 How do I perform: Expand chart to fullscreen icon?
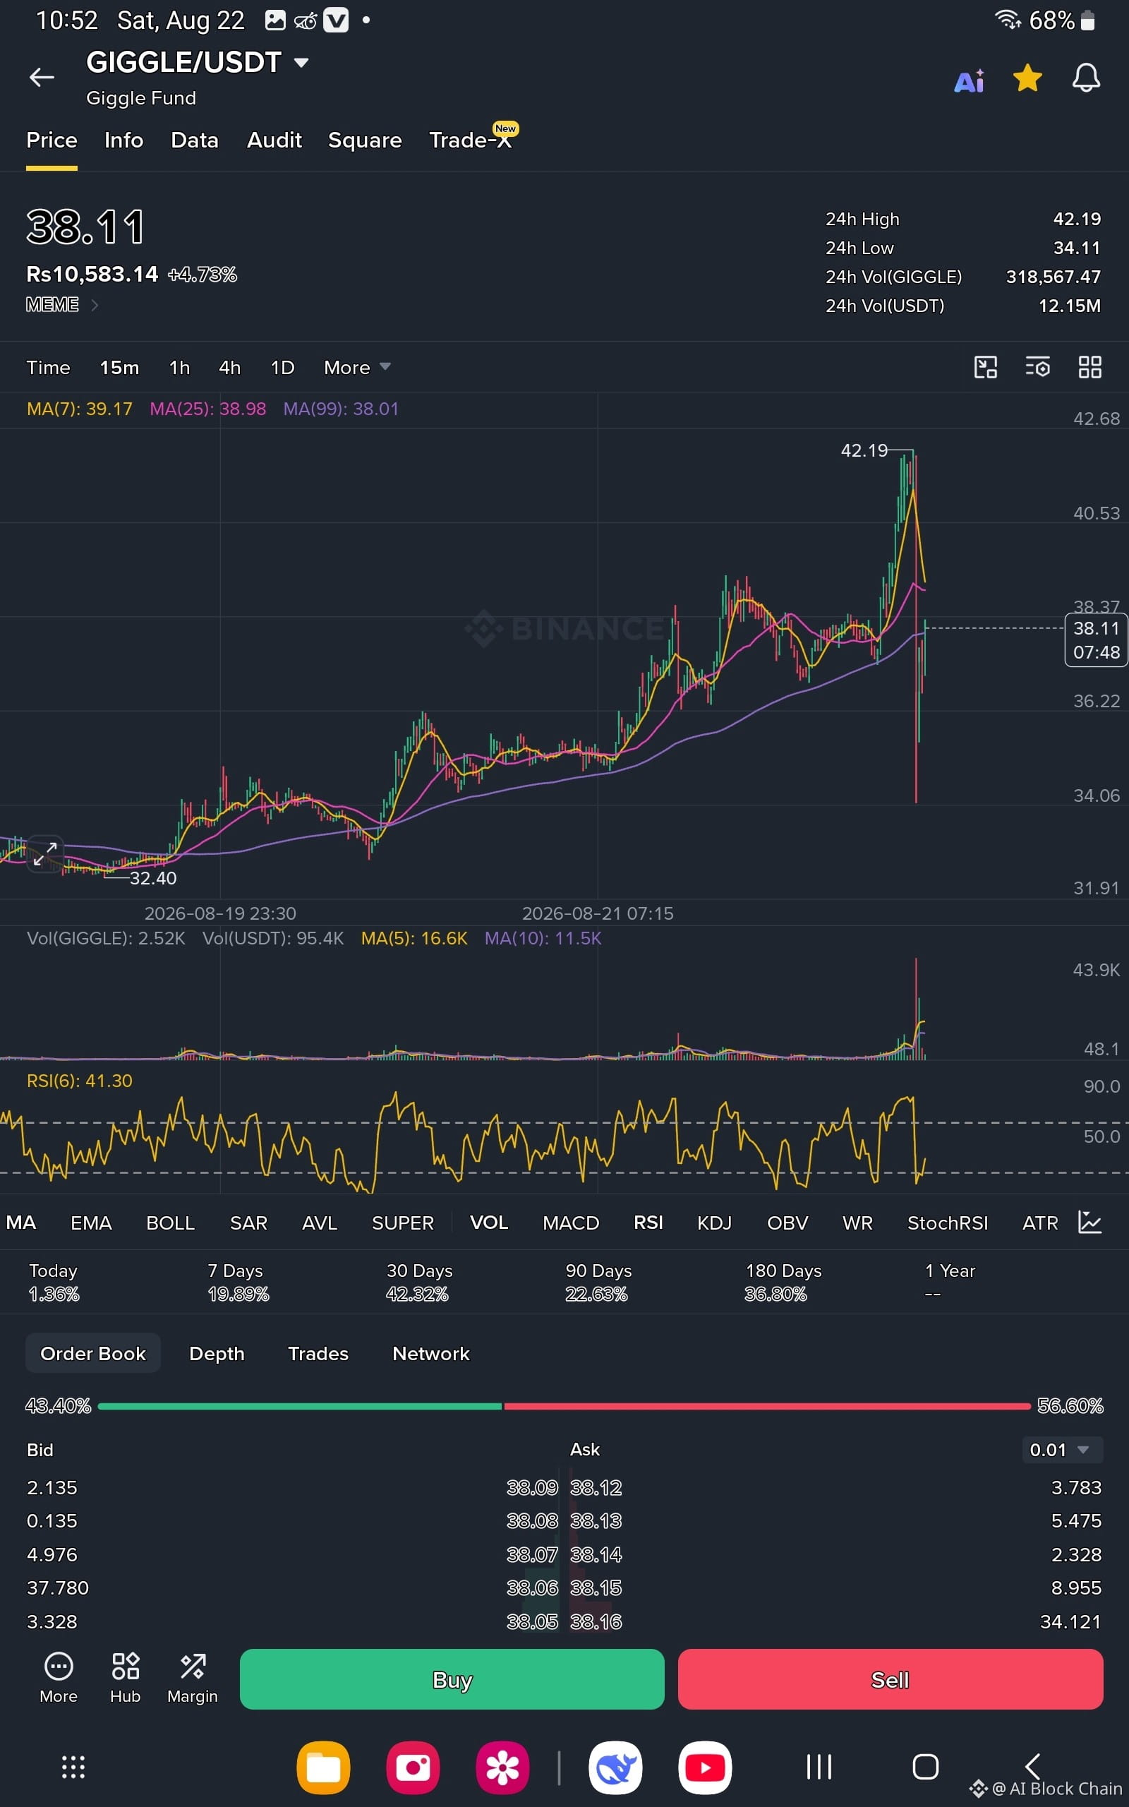click(x=46, y=853)
